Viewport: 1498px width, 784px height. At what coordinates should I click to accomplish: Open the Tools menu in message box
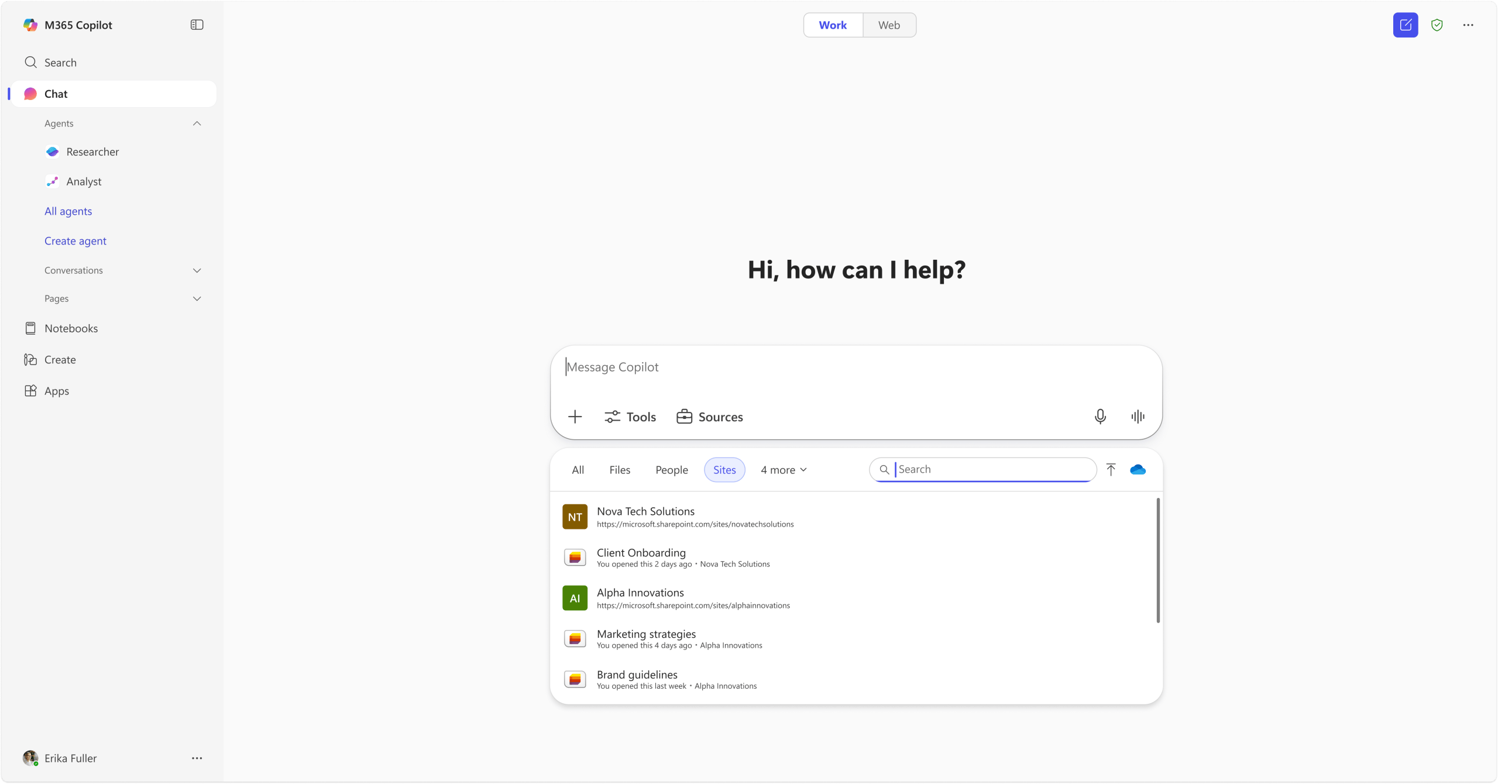pyautogui.click(x=630, y=416)
